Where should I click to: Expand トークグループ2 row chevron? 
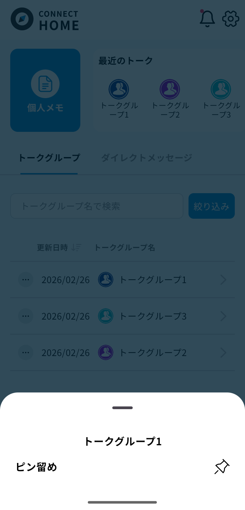click(x=223, y=353)
